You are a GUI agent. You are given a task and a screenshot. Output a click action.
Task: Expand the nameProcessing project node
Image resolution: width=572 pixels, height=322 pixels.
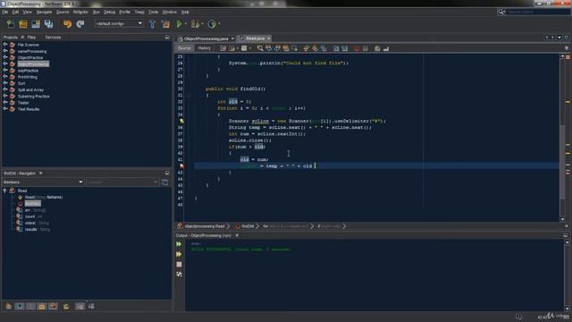tap(5, 51)
